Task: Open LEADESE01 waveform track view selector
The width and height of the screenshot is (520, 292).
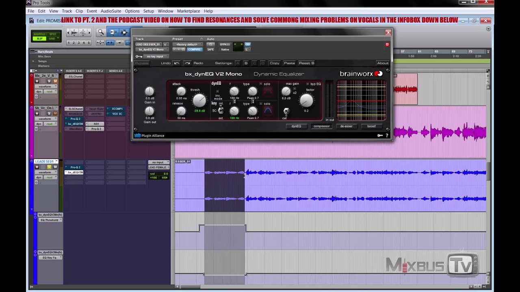Action: pyautogui.click(x=46, y=172)
